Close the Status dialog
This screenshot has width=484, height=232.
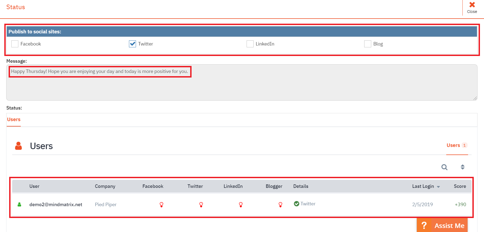click(472, 8)
